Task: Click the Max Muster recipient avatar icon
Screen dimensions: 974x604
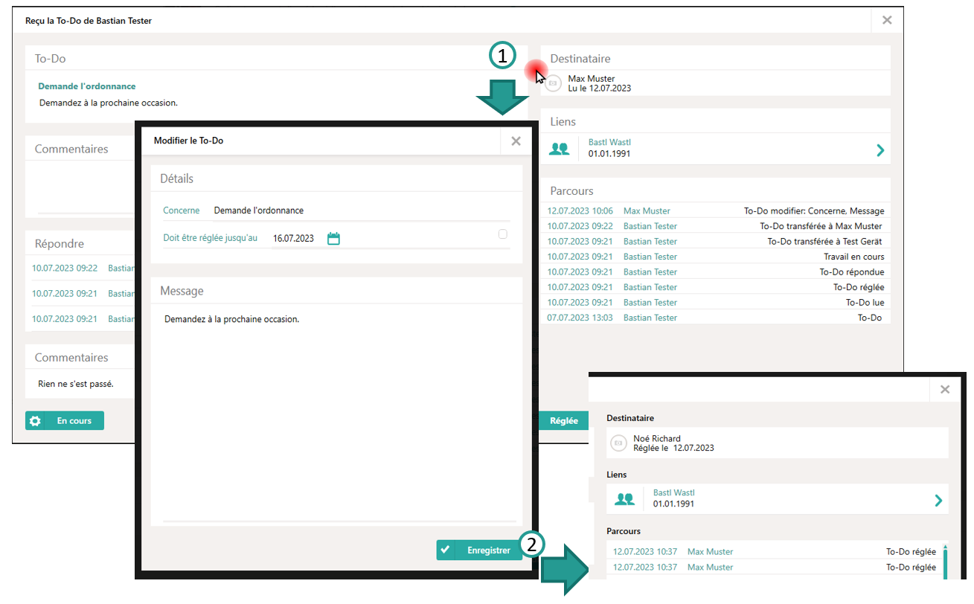Action: (x=553, y=83)
